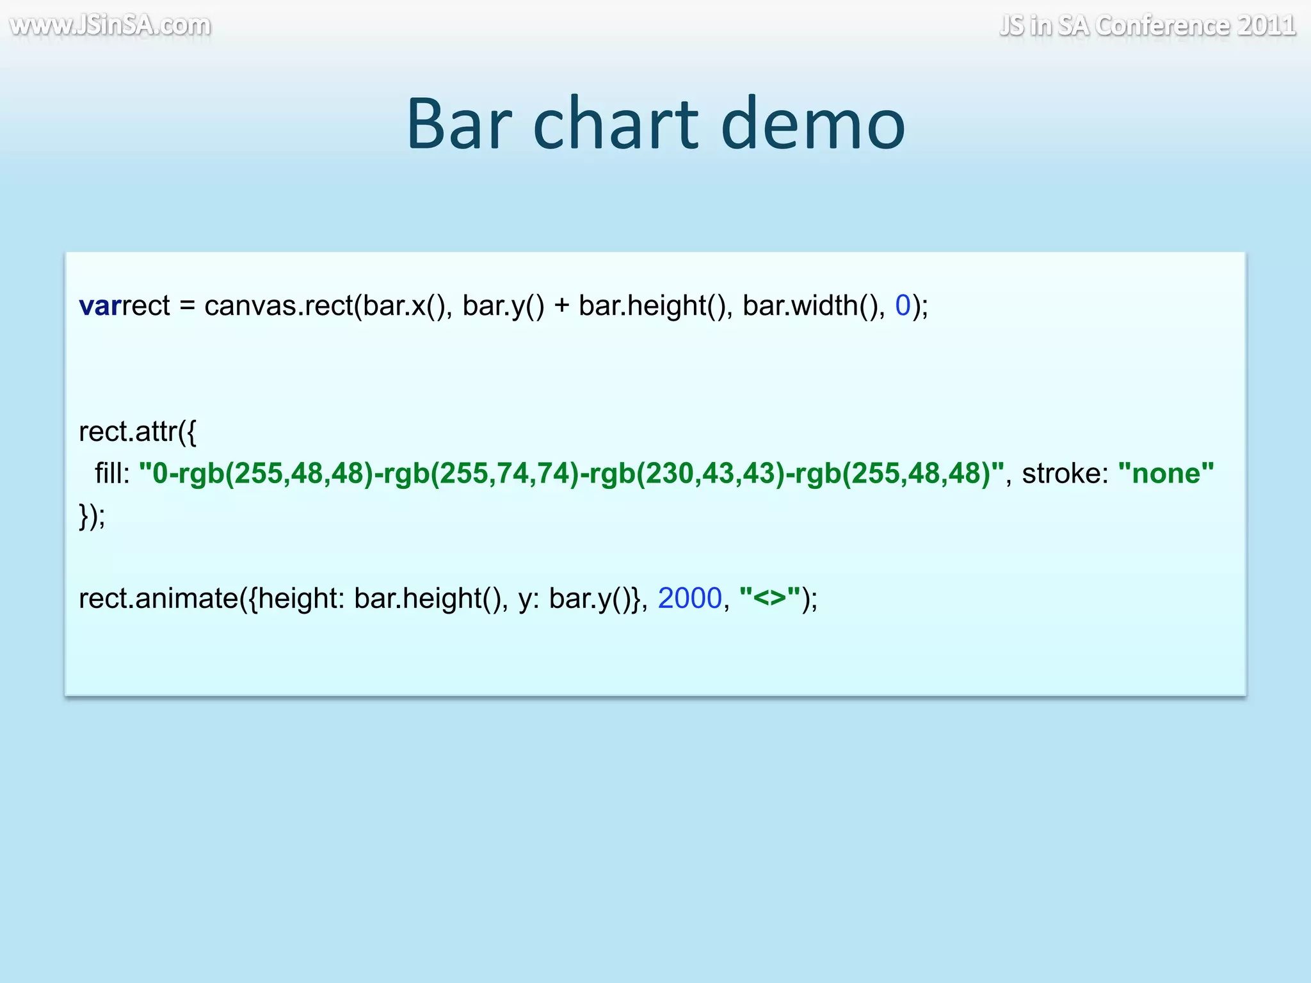Click the stroke: property label
The width and height of the screenshot is (1311, 983).
coord(1065,474)
